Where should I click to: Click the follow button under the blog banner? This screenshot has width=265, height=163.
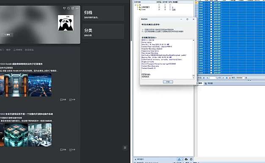7,35
